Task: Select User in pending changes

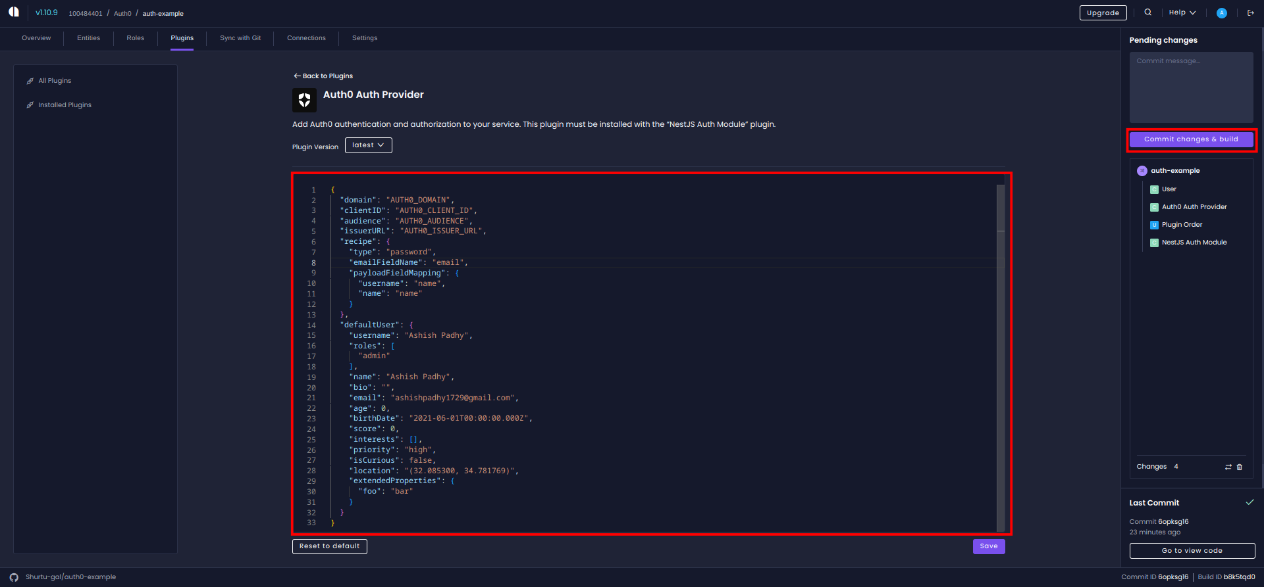Action: (1169, 189)
